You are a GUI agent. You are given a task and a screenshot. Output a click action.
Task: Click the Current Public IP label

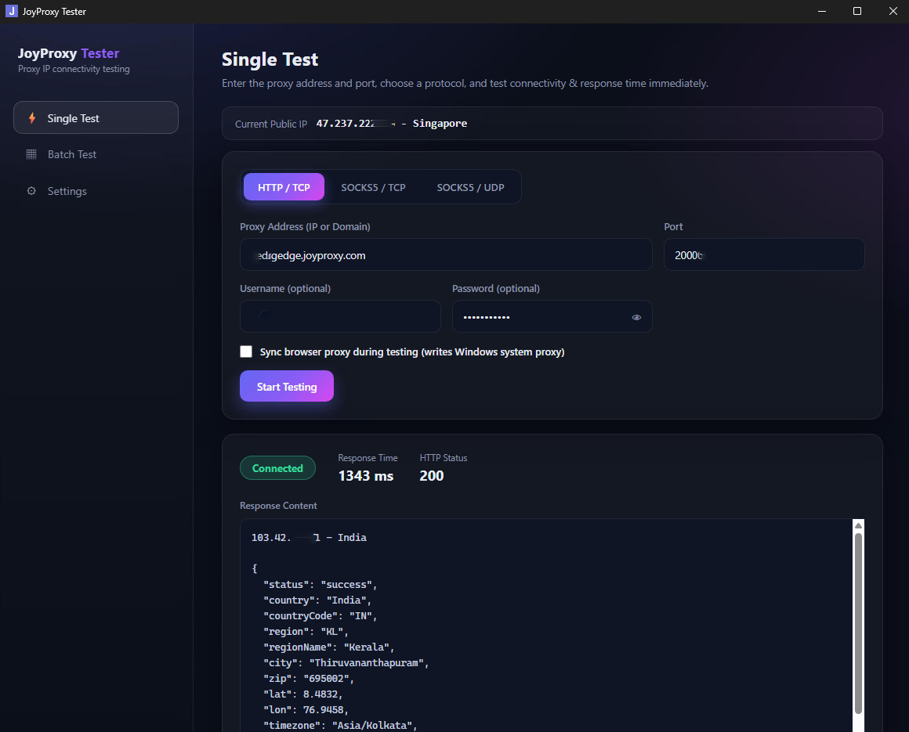[x=270, y=124]
